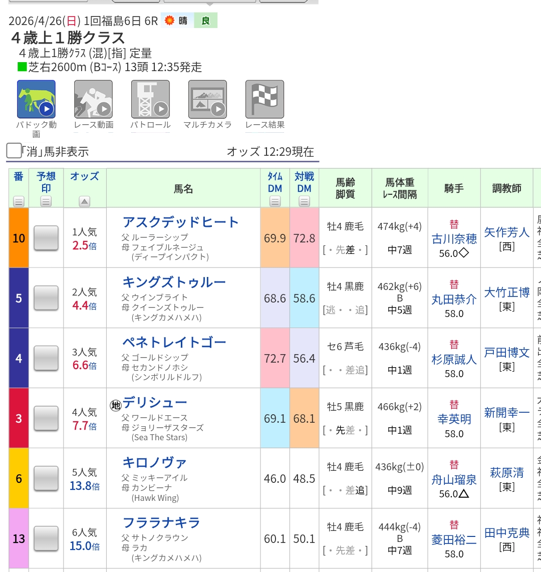Open the タイムDM column menu button
Viewport: 541px width, 572px height.
click(x=275, y=202)
